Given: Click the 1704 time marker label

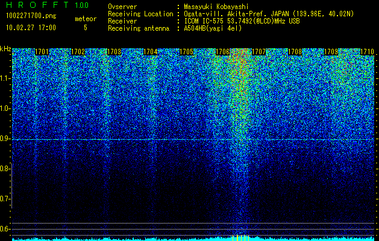Looking at the screenshot, I should point(151,52).
